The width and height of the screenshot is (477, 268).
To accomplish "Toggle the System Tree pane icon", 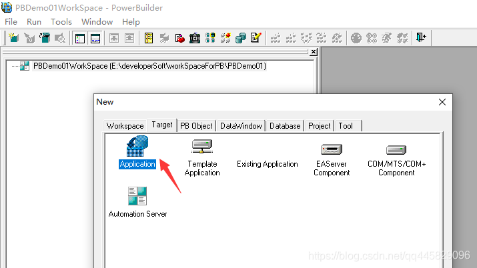I will point(80,38).
